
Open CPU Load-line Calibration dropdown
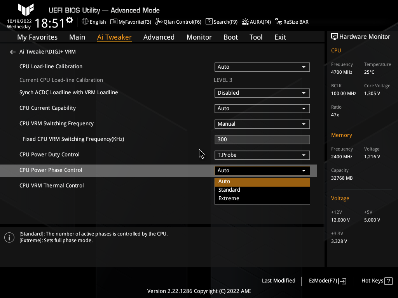tap(262, 67)
